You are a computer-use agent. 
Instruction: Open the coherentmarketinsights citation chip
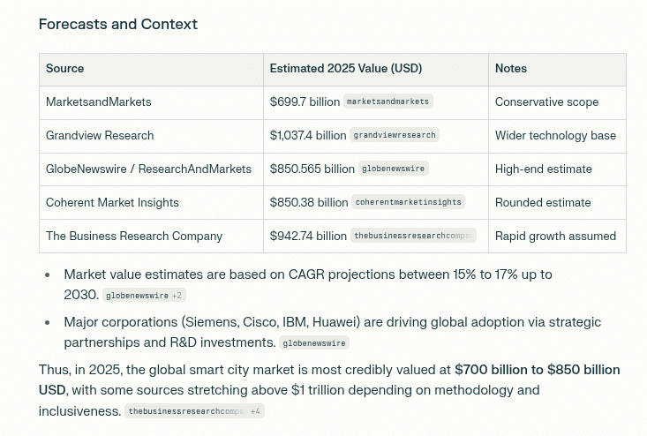click(x=408, y=202)
